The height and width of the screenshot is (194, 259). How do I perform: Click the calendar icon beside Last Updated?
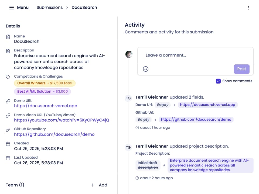pos(8,157)
